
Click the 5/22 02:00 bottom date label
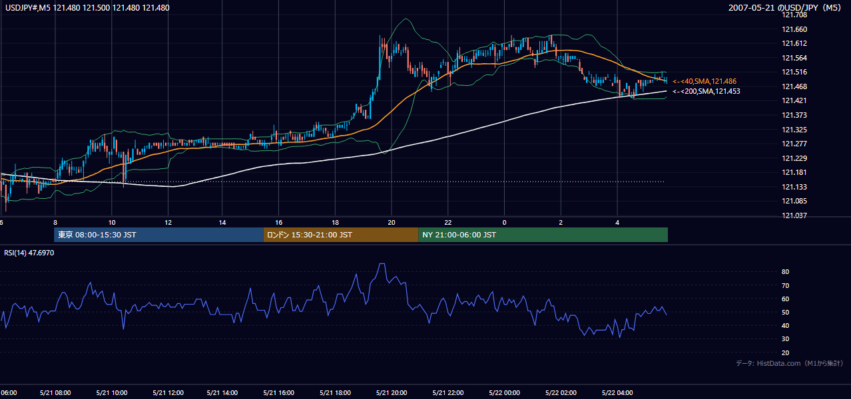pos(561,393)
